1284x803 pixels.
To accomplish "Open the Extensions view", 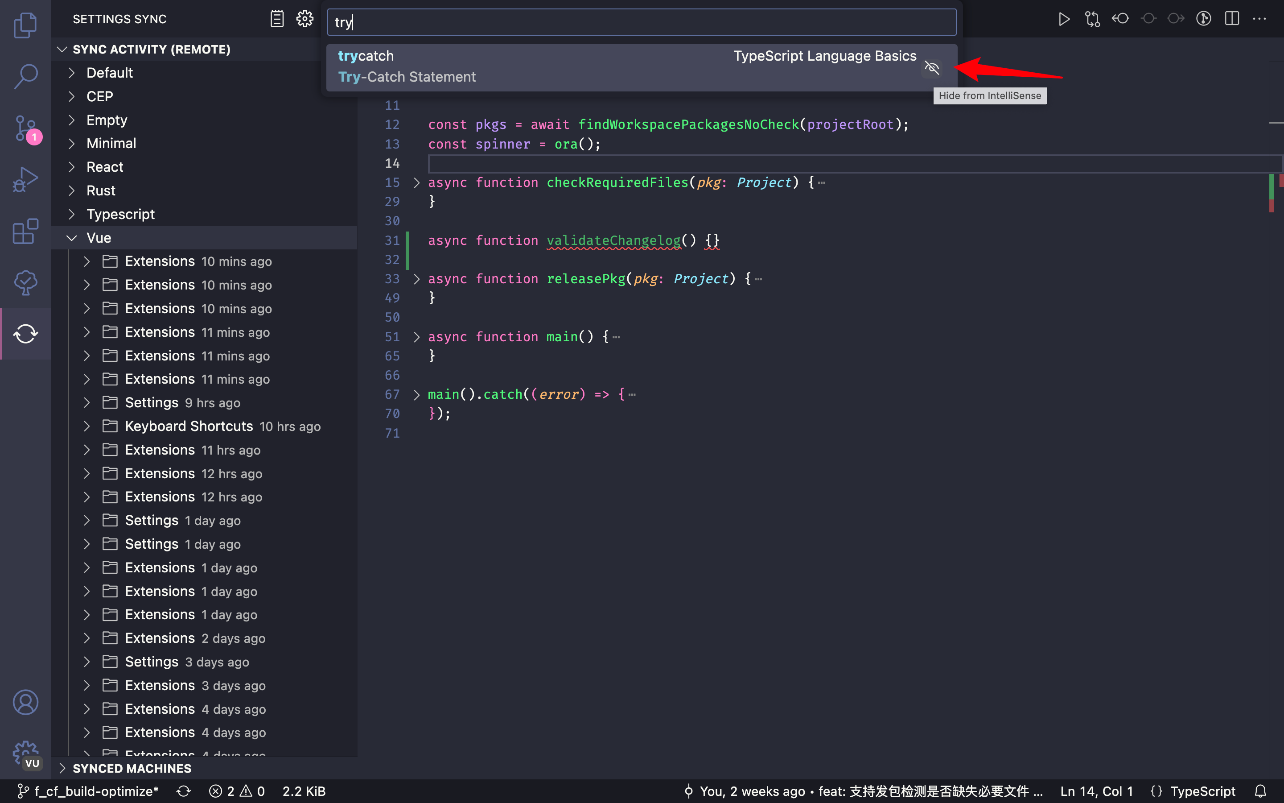I will (x=25, y=231).
